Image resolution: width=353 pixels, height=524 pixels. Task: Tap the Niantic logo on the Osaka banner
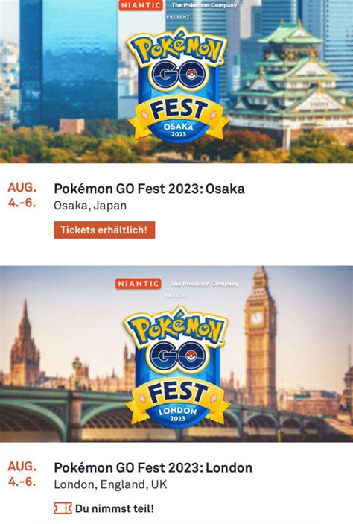point(141,5)
